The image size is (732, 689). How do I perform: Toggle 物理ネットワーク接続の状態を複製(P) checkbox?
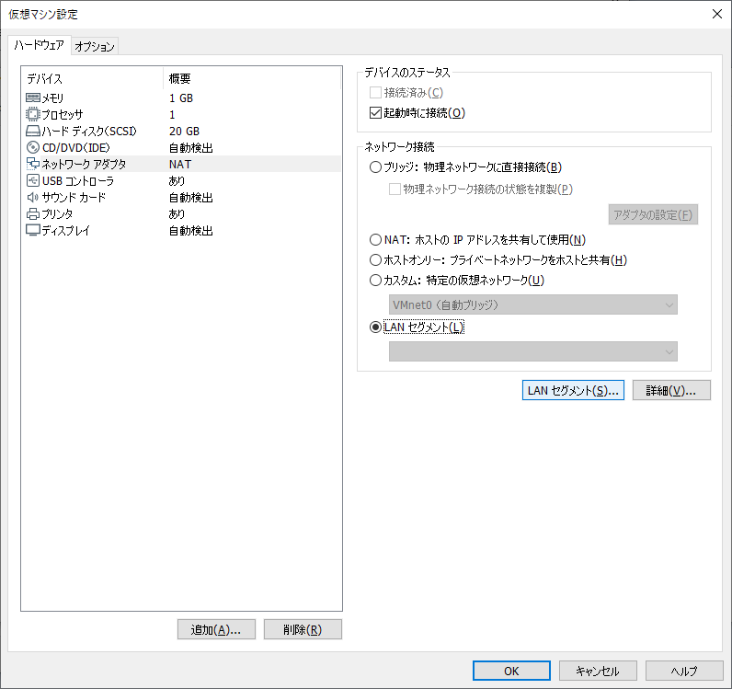[395, 189]
